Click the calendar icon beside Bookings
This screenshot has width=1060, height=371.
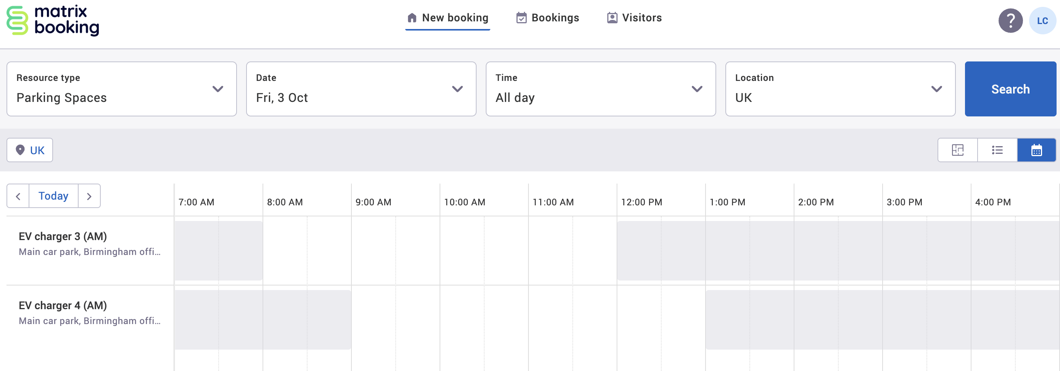(521, 17)
